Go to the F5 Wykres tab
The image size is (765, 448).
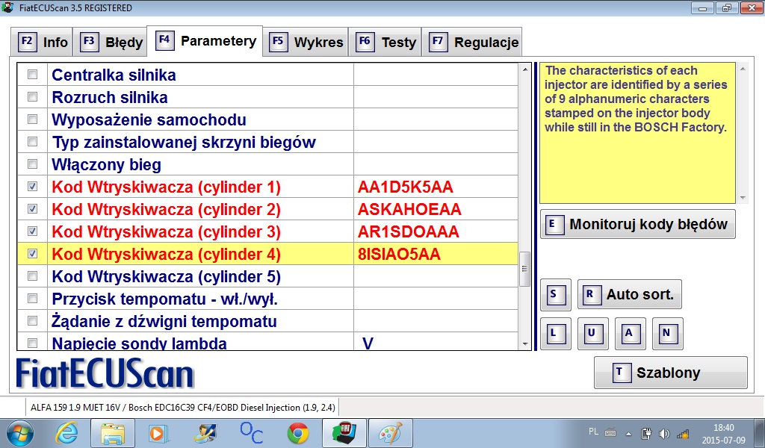(x=306, y=42)
